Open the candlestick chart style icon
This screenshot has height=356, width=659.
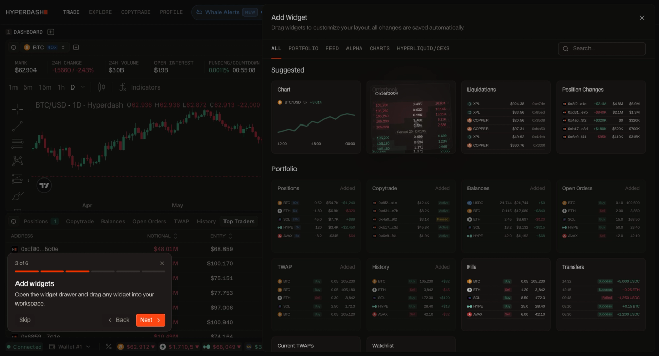coord(101,87)
